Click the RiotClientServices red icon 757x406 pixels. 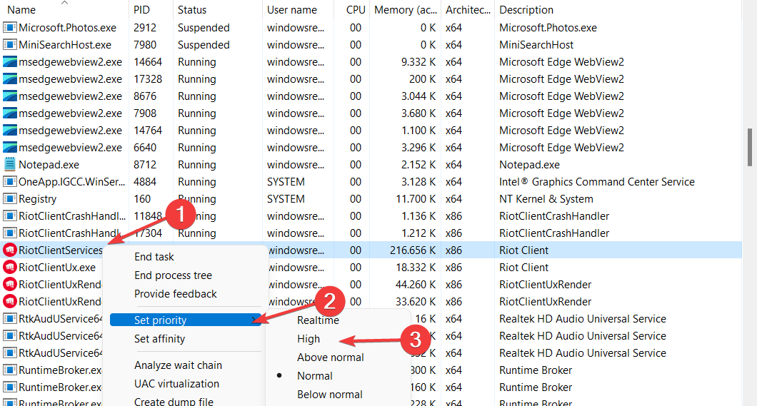click(x=9, y=250)
